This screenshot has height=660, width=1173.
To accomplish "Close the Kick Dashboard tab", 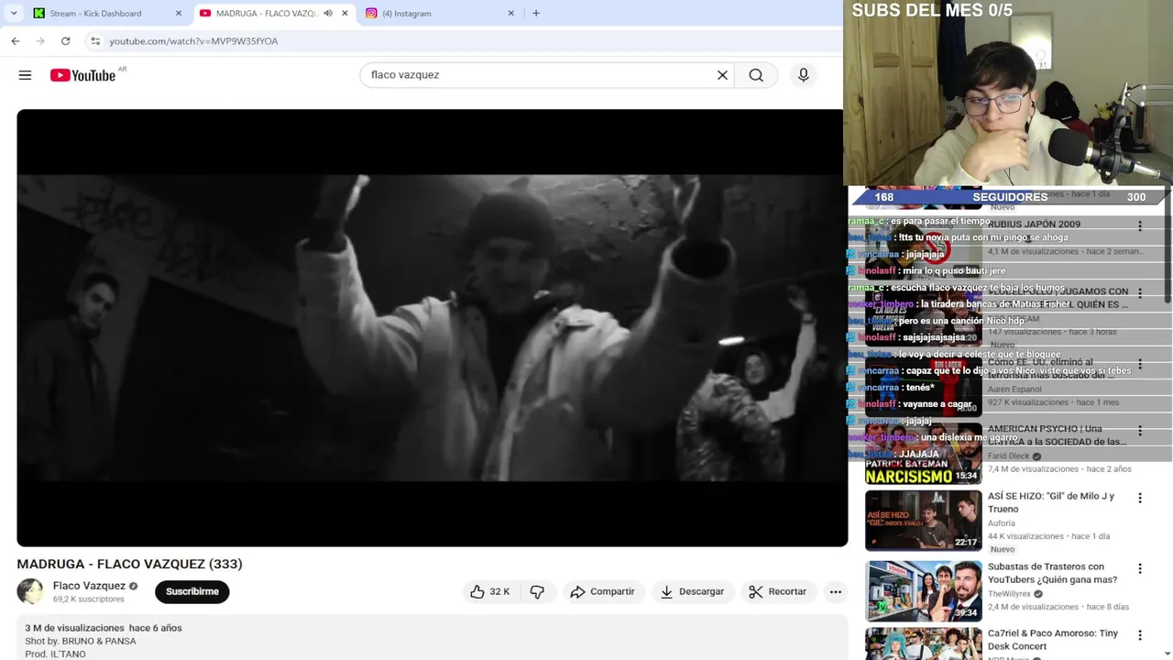I will 178,13.
